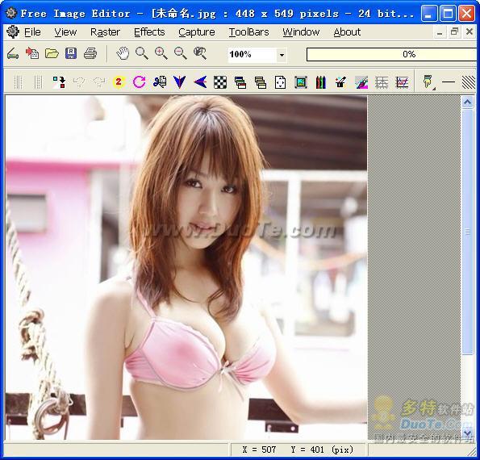Click the diagonal hatch pattern icon
The height and width of the screenshot is (460, 480).
(469, 82)
